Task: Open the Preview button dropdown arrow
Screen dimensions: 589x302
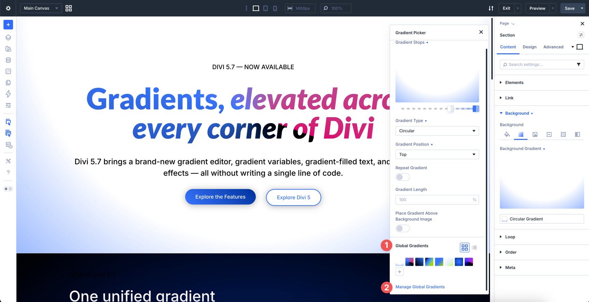Action: (x=553, y=8)
